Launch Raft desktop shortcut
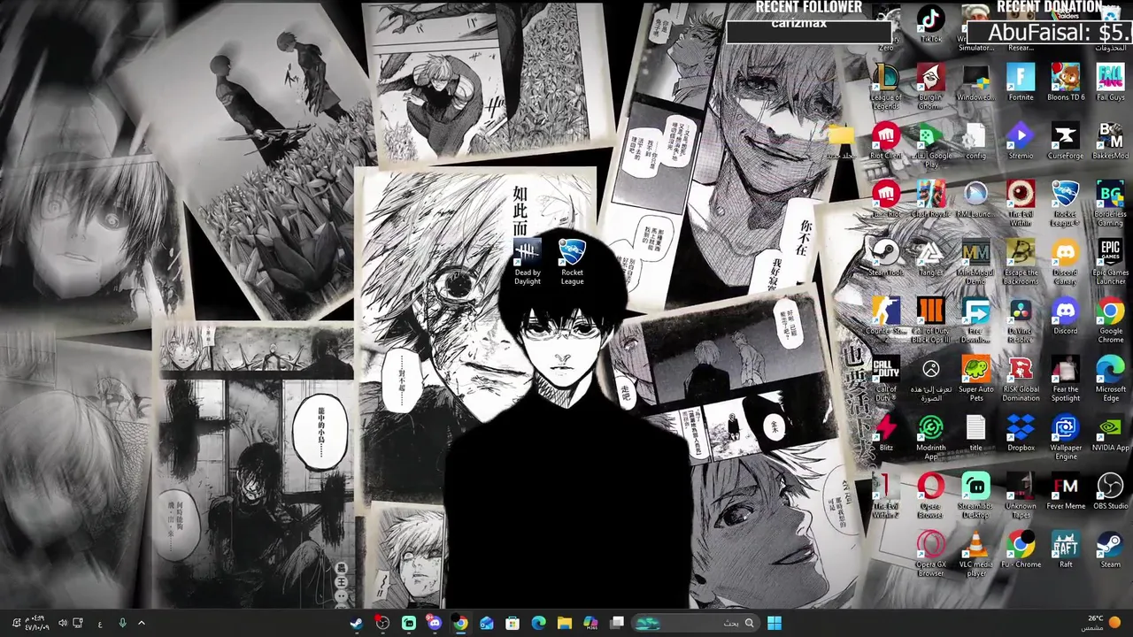The height and width of the screenshot is (637, 1133). 1066,549
